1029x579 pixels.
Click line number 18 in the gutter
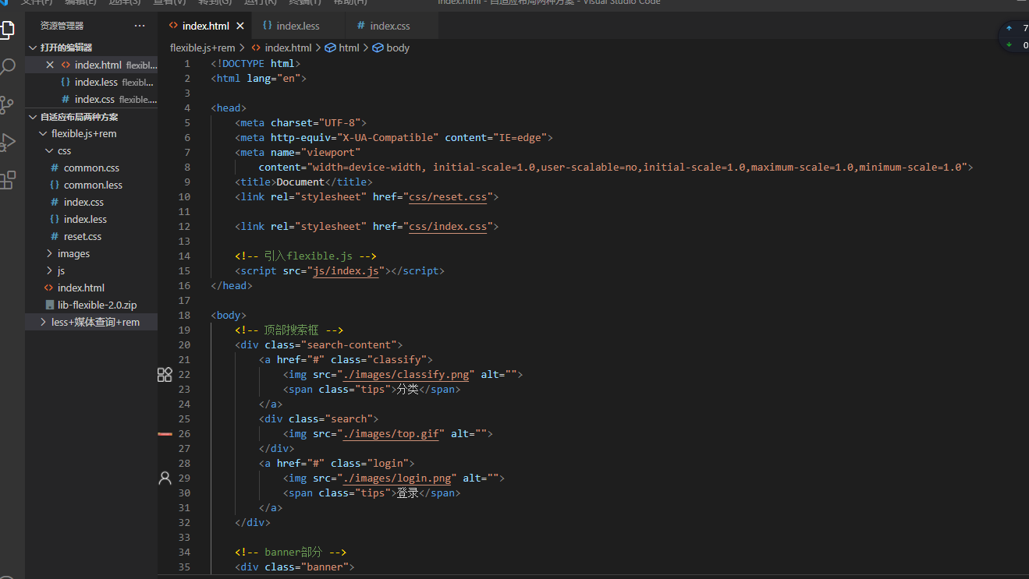pos(184,316)
